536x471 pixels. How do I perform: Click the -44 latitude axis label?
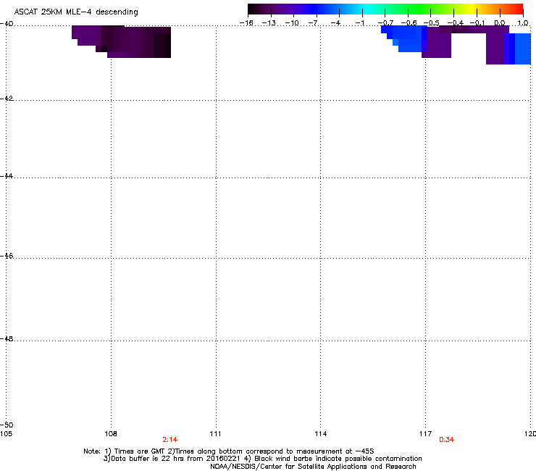point(7,176)
